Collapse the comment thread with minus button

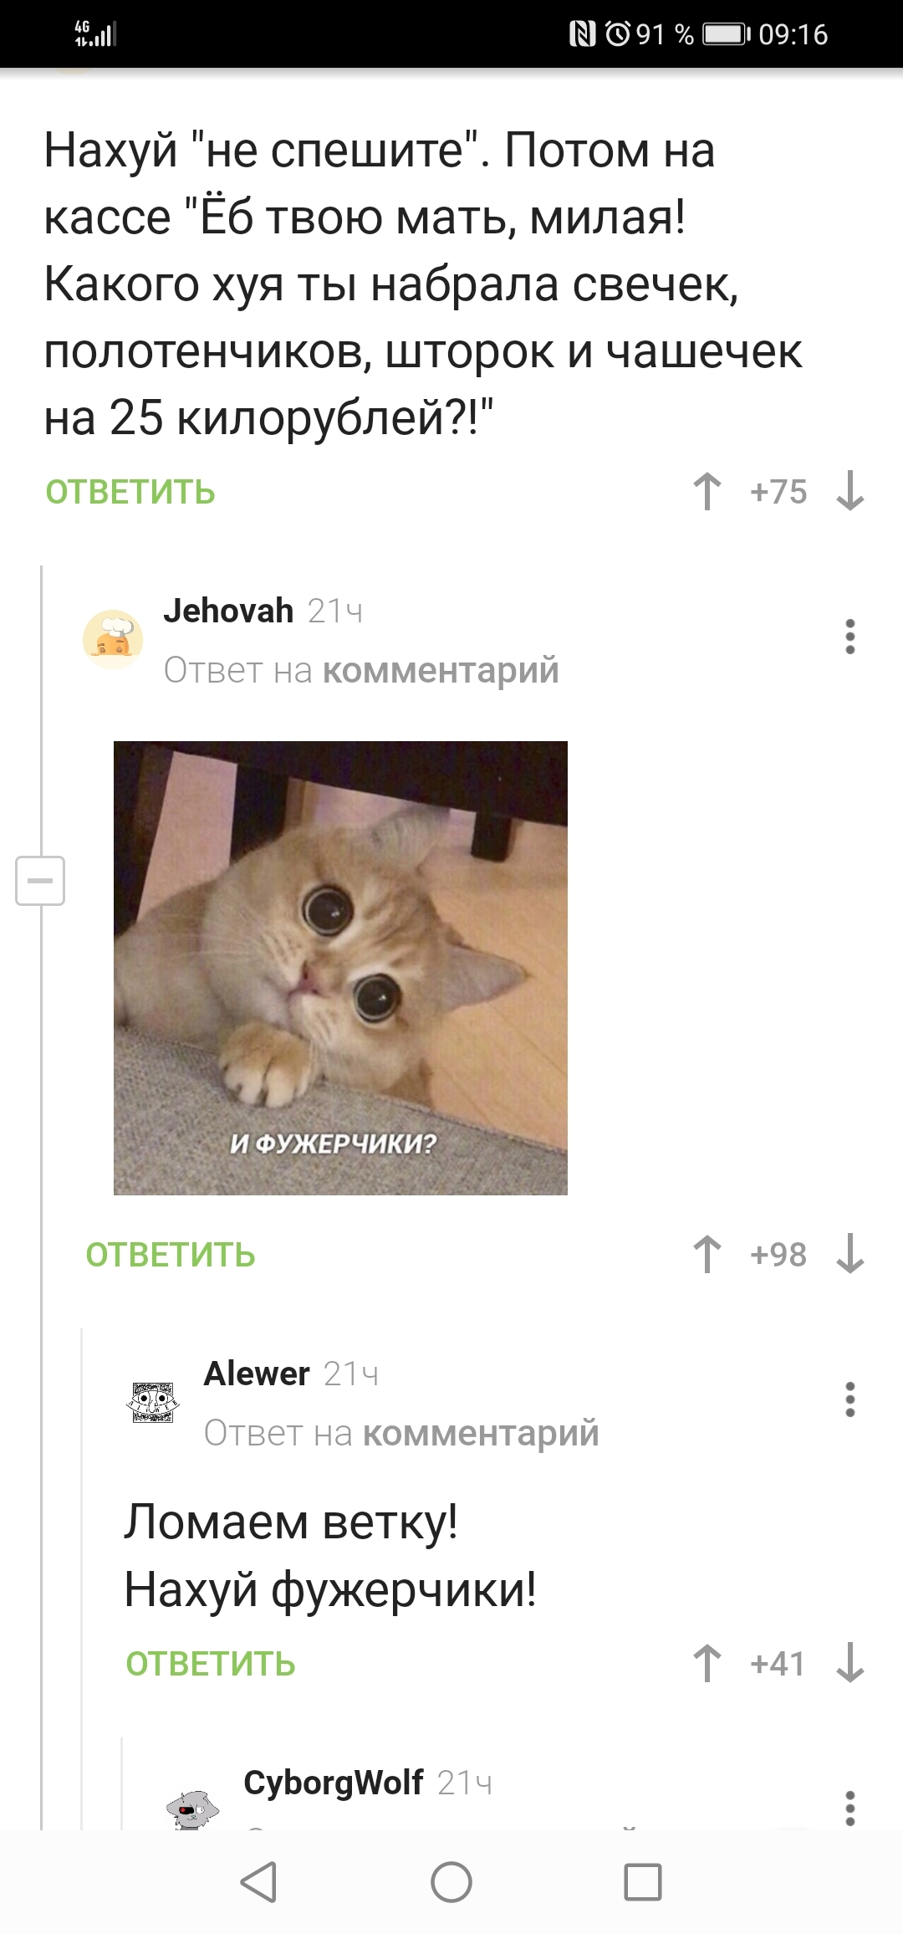click(40, 881)
